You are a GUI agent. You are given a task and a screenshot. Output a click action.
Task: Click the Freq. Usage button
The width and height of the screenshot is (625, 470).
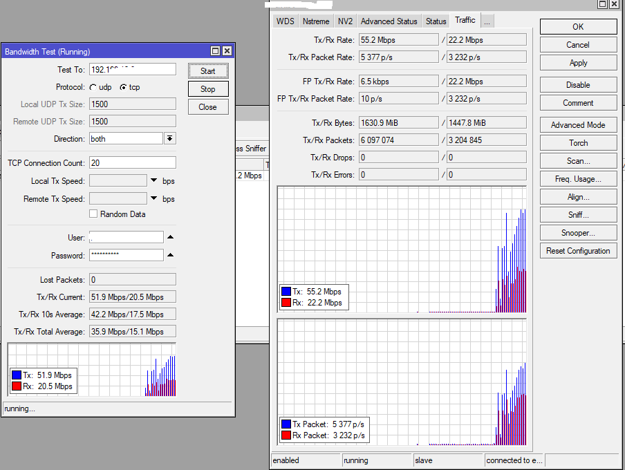point(578,179)
